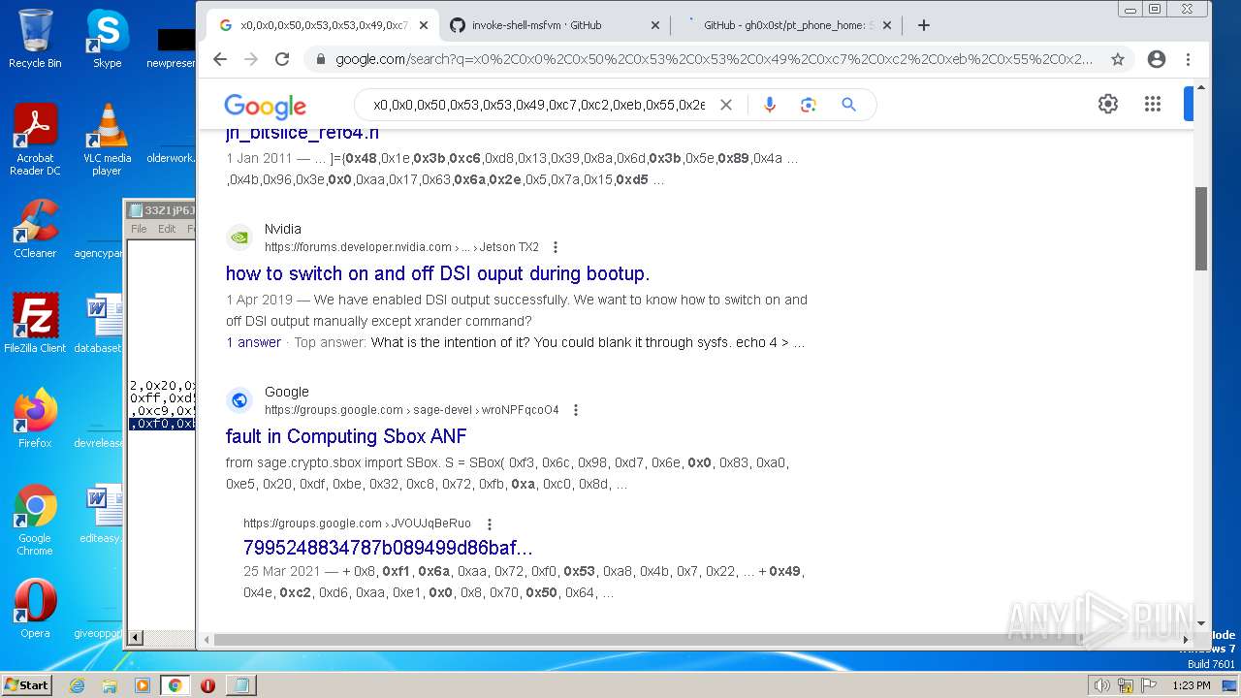Close the pt_phone_home GitHub tab

886,25
